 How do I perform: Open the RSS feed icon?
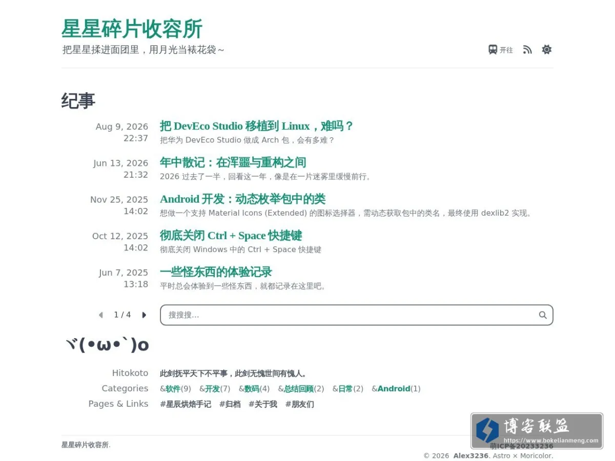pos(527,50)
